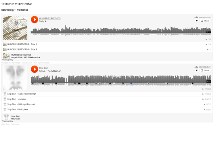Play Ship Sket's Spike The Milkman
Image resolution: width=214 pixels, height=161 pixels.
click(34, 69)
